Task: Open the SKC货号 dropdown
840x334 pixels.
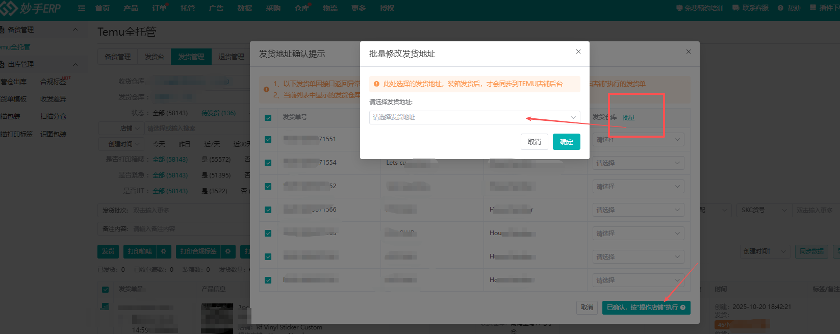Action: tap(763, 210)
